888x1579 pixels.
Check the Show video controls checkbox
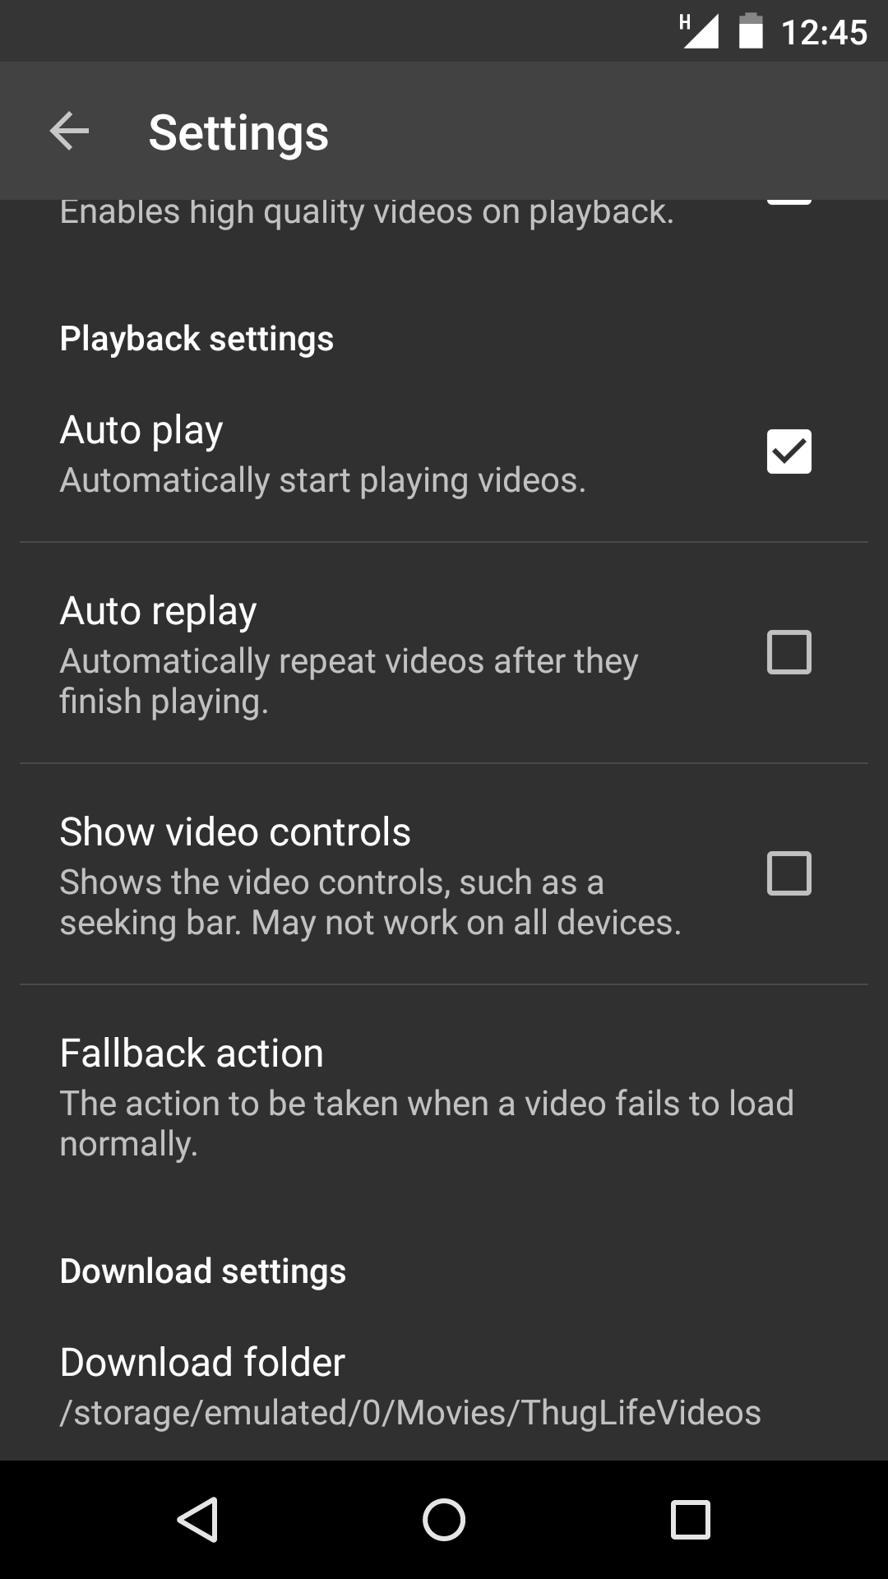pos(789,873)
